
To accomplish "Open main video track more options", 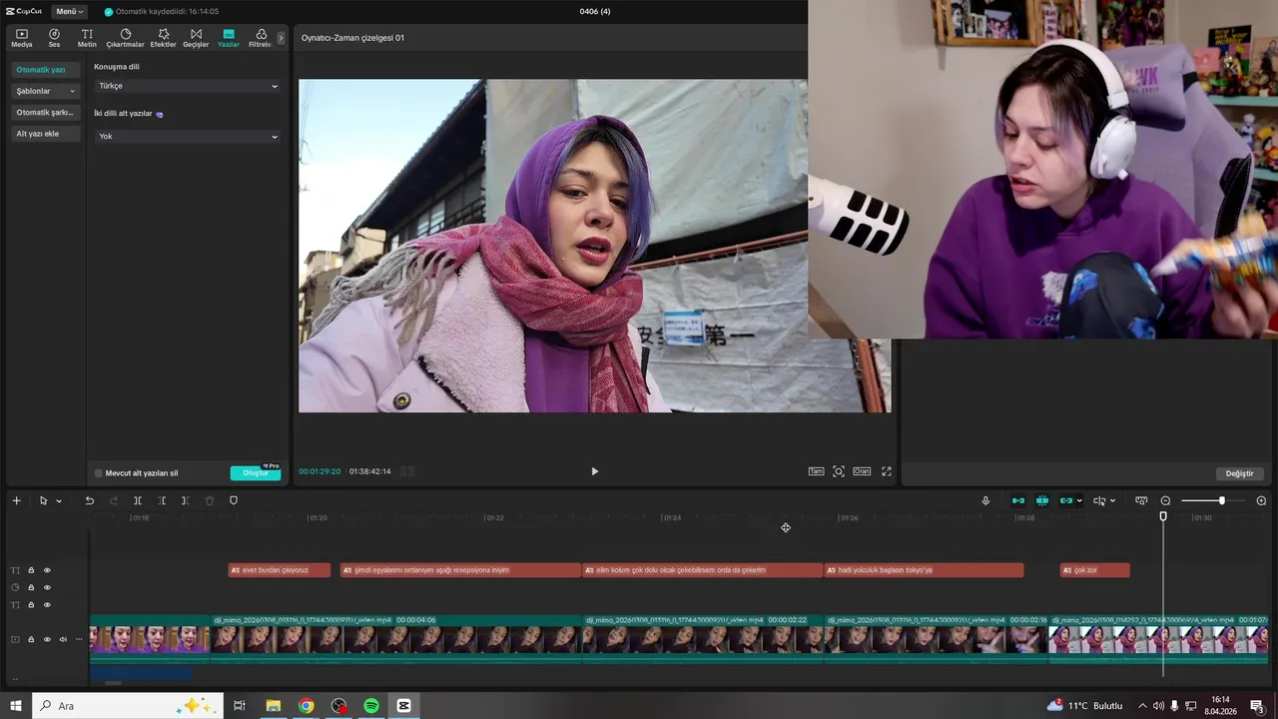I will tap(79, 639).
